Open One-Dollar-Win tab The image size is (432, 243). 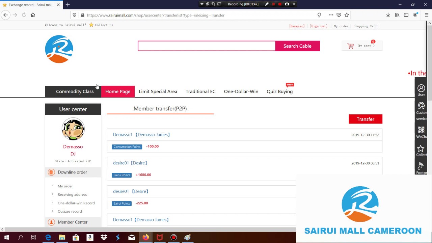click(x=241, y=91)
